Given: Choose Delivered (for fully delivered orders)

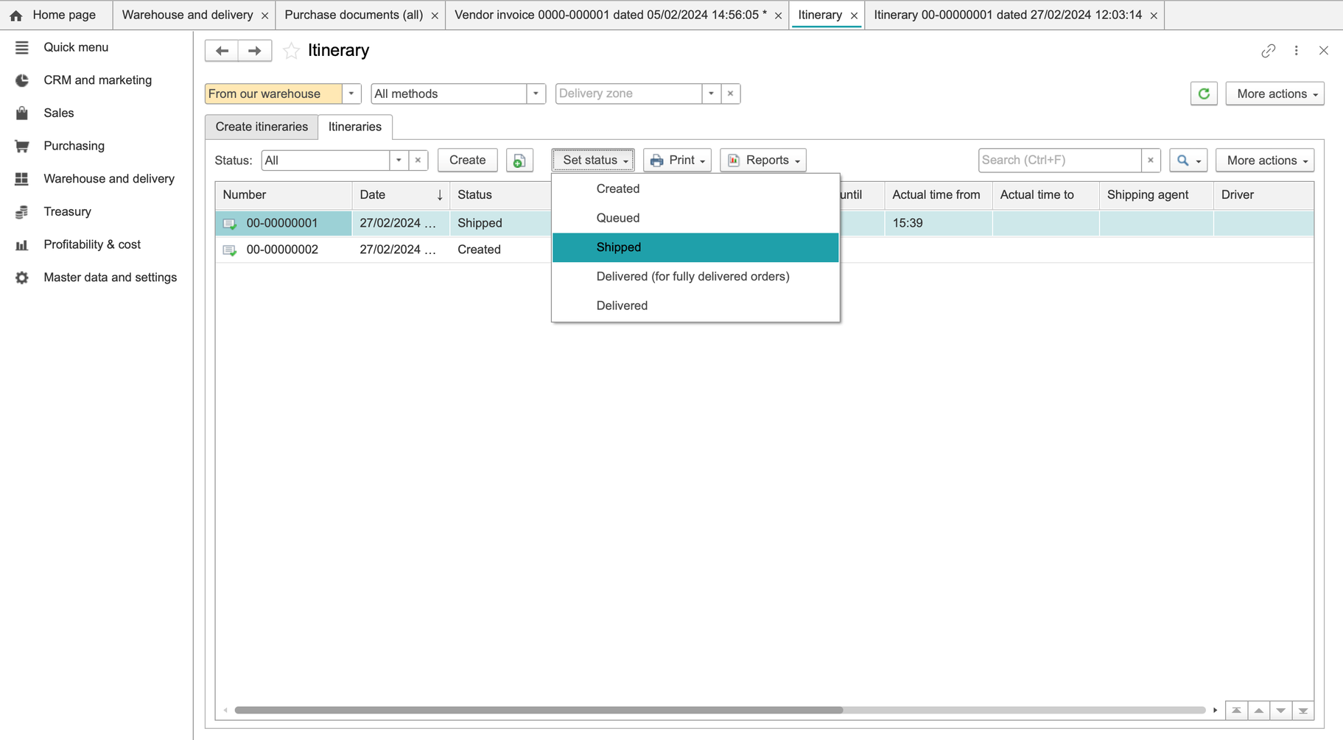Looking at the screenshot, I should (x=695, y=276).
